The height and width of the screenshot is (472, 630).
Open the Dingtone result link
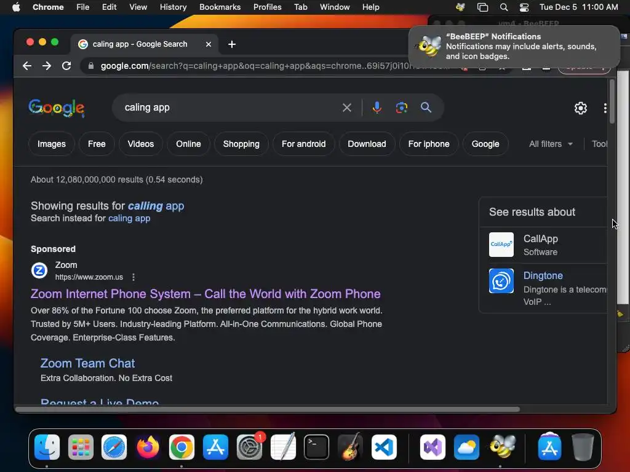click(543, 276)
